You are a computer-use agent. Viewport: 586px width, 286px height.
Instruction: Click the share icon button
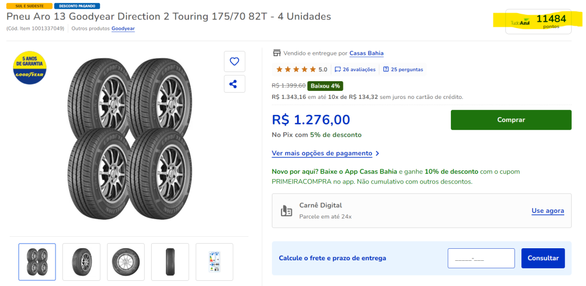pyautogui.click(x=234, y=84)
